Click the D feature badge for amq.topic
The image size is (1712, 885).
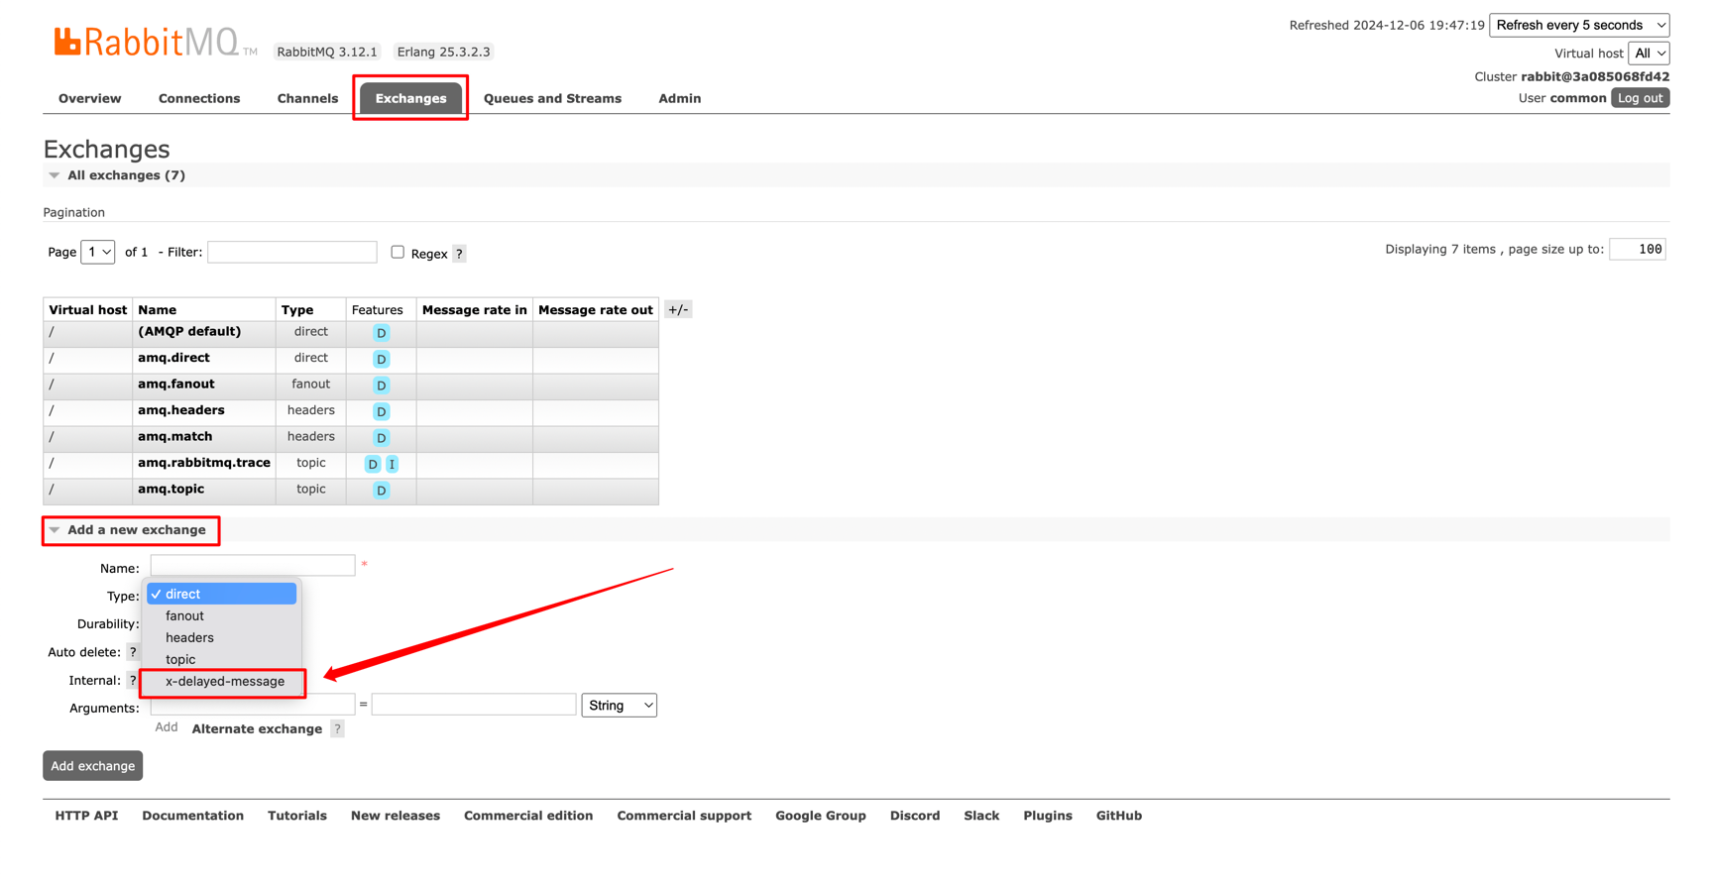[x=381, y=491]
